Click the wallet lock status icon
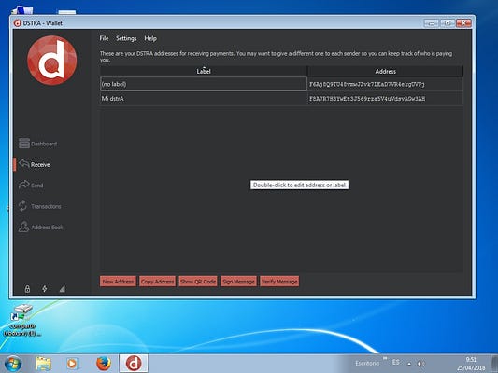Screen dimensions: 498x373 (x=27, y=289)
